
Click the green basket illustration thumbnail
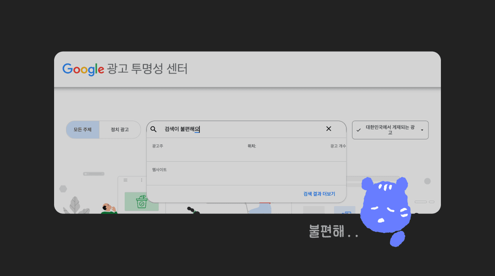(x=142, y=202)
